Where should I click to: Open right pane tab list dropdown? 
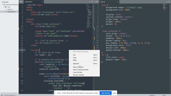[169, 2]
